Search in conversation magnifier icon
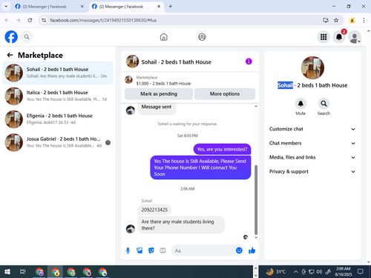 pos(324,104)
